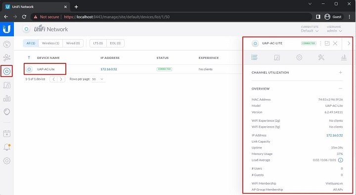Pop out the device panel window
Image resolution: width=356 pixels, height=195 pixels.
point(327,43)
